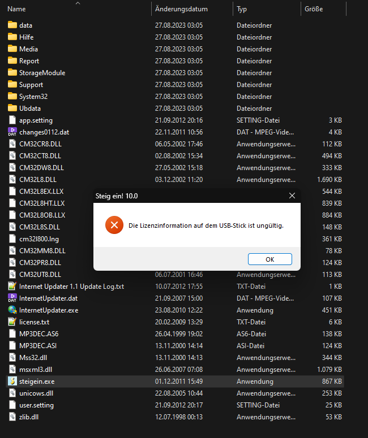Click the steigein.exe application icon
368x438 pixels.
pyautogui.click(x=12, y=381)
